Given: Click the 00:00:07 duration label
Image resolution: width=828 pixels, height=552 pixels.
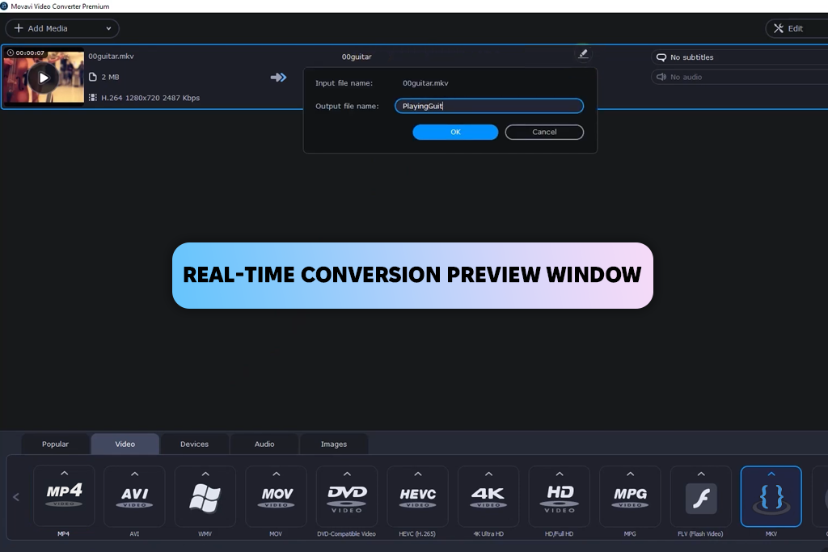Looking at the screenshot, I should click(30, 53).
